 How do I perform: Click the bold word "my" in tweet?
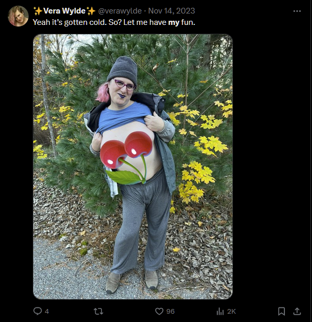[x=174, y=22]
